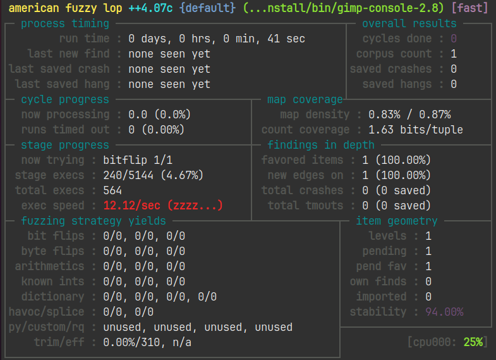Click the 'fuzzing strategy yields' heading
Screen dimensions: 496x360
94,221
